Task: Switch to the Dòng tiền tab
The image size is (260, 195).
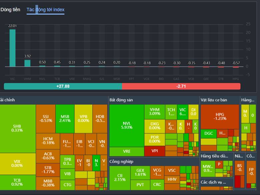Action: point(10,10)
